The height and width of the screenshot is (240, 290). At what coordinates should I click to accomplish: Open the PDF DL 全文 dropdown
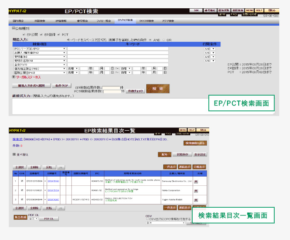33,219
